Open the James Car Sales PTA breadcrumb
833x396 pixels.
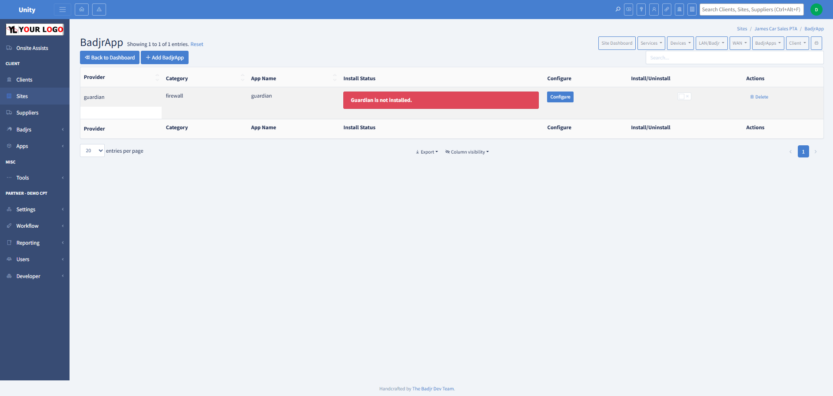pyautogui.click(x=776, y=29)
